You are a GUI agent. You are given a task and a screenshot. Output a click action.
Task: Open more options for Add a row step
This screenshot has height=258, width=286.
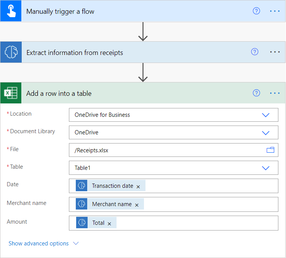(275, 93)
